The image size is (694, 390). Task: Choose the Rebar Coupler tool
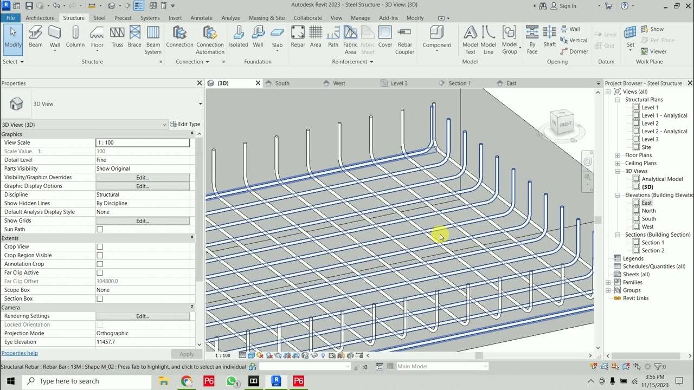pos(405,40)
